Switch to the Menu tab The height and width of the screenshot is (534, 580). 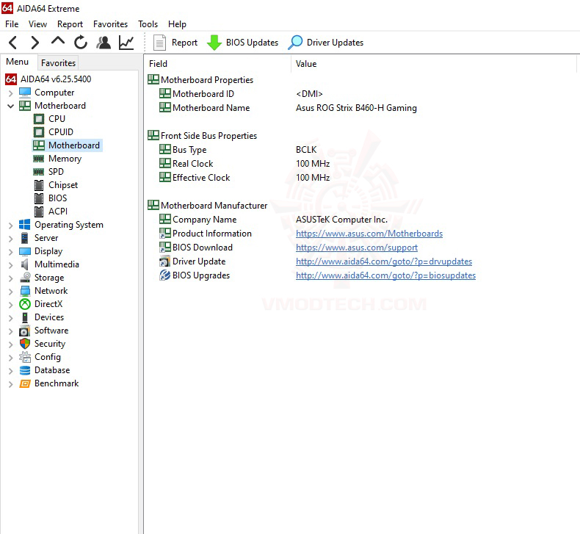pyautogui.click(x=18, y=62)
